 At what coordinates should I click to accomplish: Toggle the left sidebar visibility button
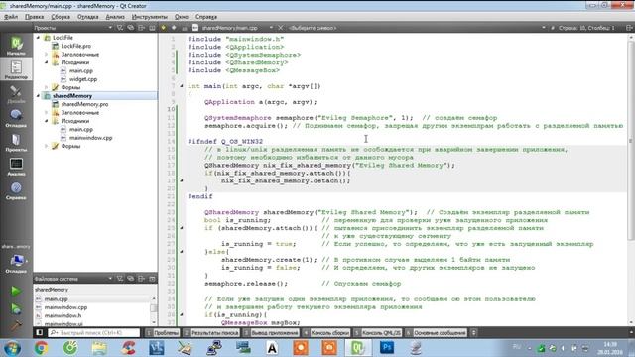40,333
